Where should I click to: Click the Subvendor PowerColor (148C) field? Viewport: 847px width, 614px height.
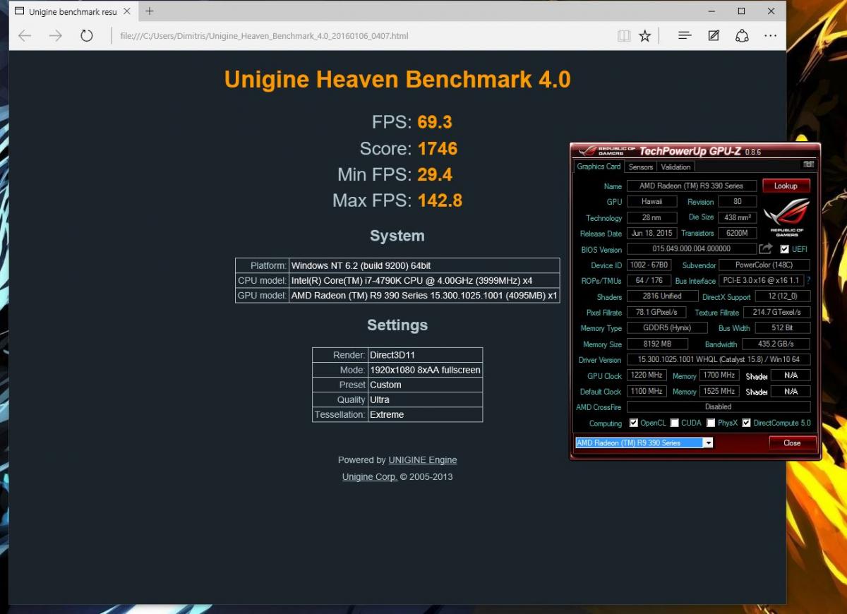[x=764, y=265]
